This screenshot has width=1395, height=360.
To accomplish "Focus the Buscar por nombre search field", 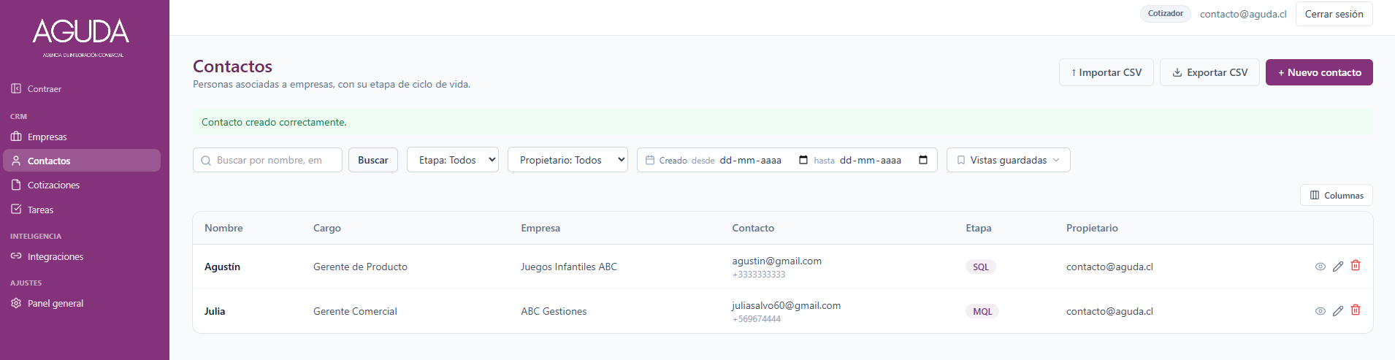I will click(x=267, y=160).
